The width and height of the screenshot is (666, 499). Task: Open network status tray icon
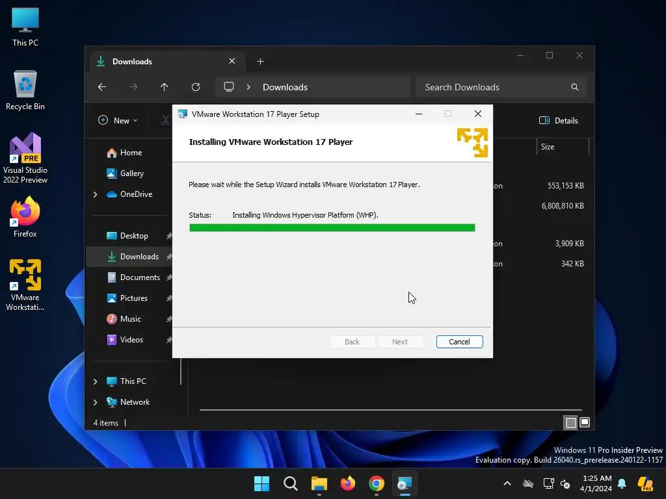pos(548,483)
